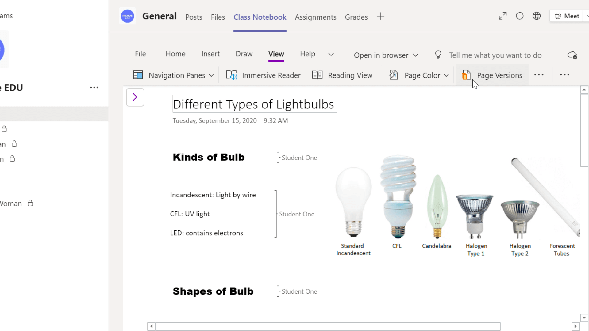
Task: Click the Reading View icon
Action: (318, 75)
